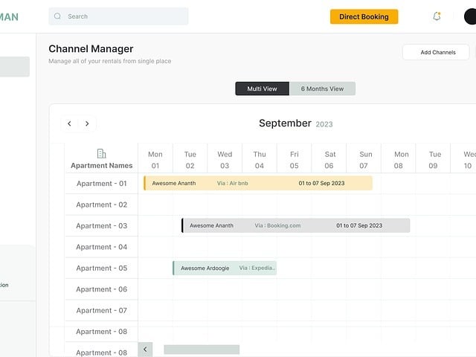Go to the next month arrow
The image size is (476, 357).
tap(87, 123)
